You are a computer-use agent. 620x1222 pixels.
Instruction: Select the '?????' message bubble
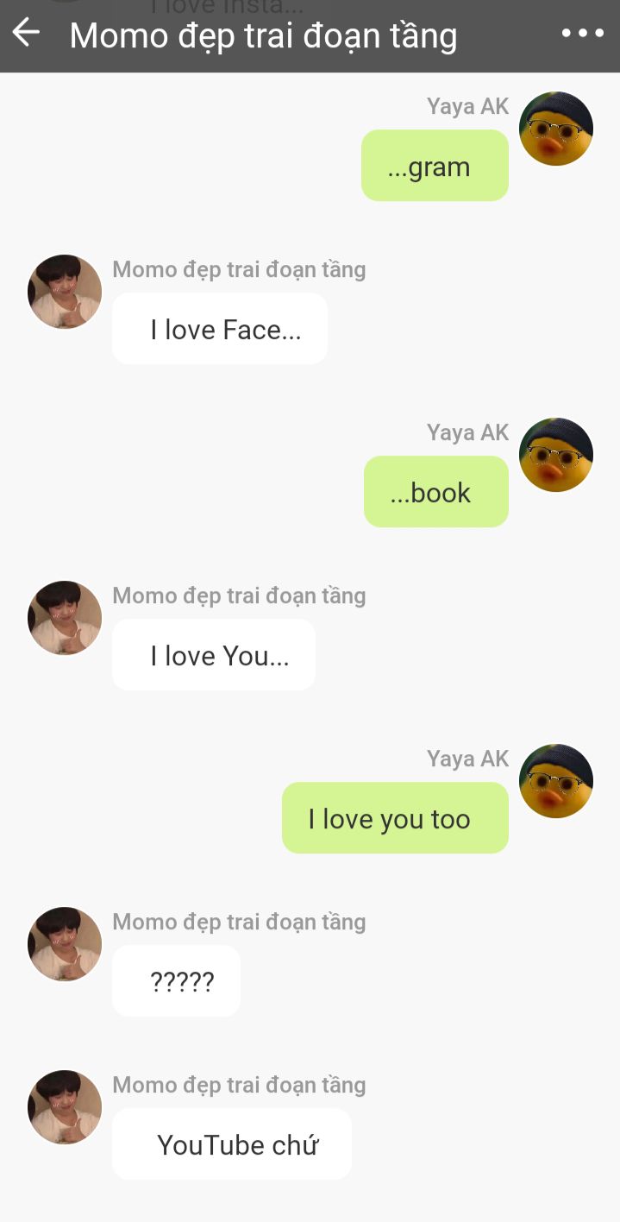176,981
